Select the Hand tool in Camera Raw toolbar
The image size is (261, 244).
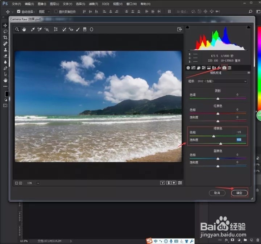pyautogui.click(x=24, y=29)
